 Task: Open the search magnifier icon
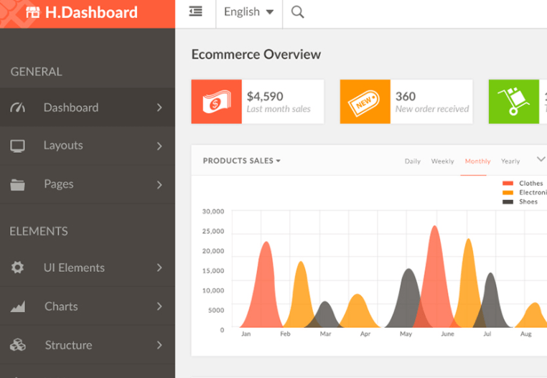(298, 12)
